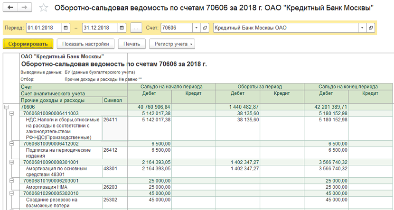Click the Печать button
Image resolution: width=394 pixels, height=210 pixels.
131,44
